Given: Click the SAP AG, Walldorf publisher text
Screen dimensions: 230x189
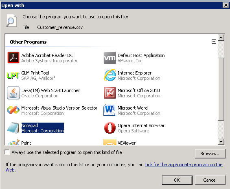Looking at the screenshot, I should coord(38,78).
